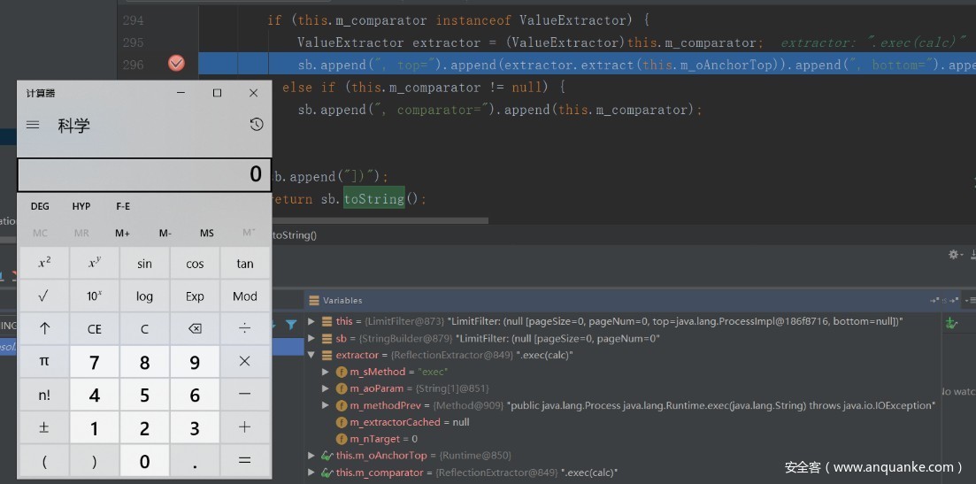Click the breakpoint icon on line 296

(176, 64)
